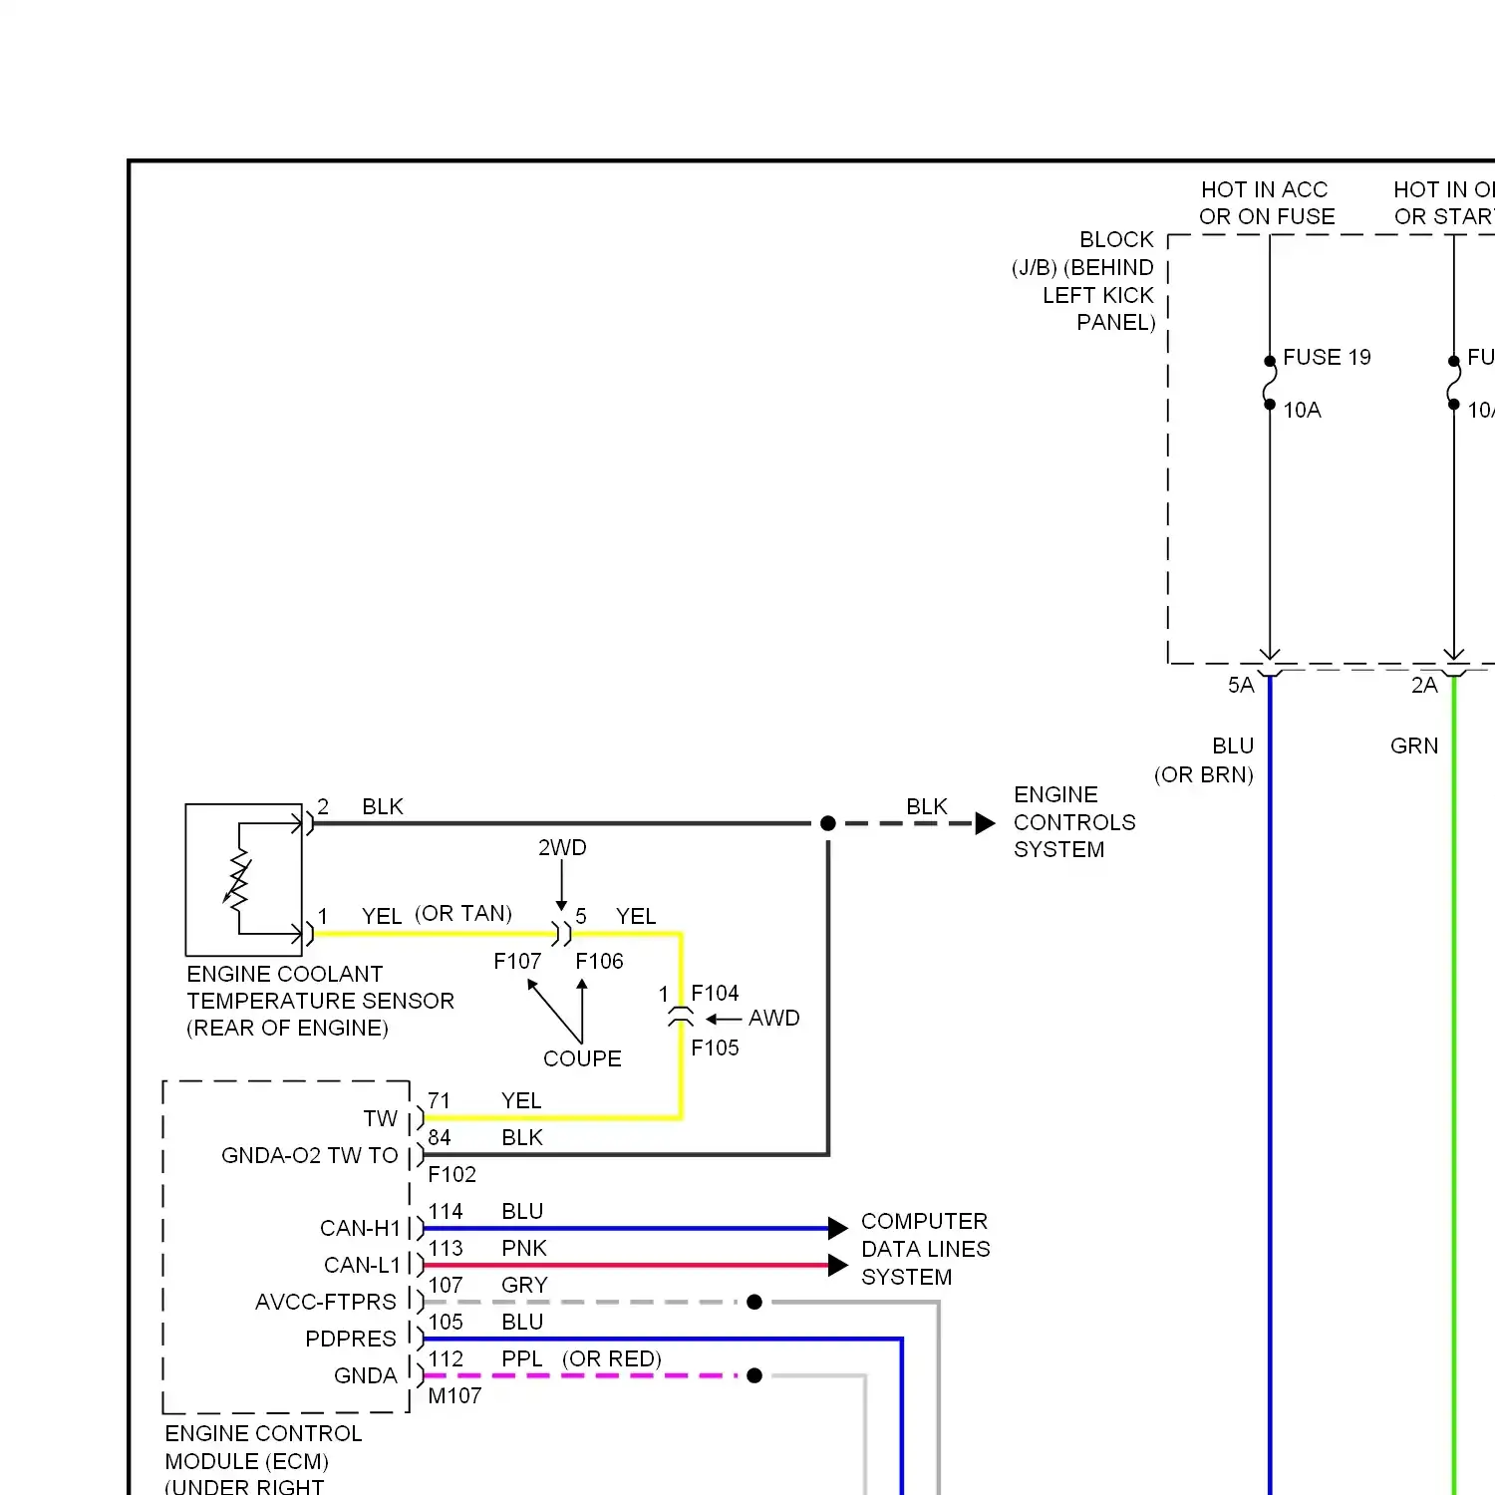This screenshot has width=1495, height=1495.
Task: Click the 'AWD' annotation
Action: [774, 1018]
